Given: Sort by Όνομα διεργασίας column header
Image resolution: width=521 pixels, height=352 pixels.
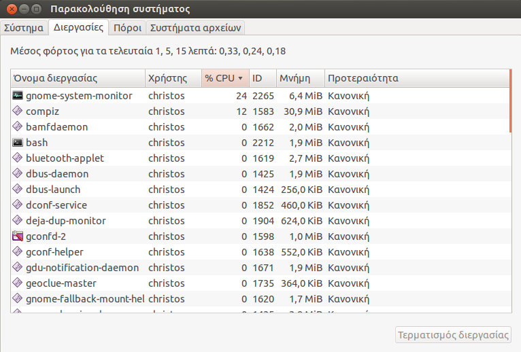Looking at the screenshot, I should [x=78, y=78].
